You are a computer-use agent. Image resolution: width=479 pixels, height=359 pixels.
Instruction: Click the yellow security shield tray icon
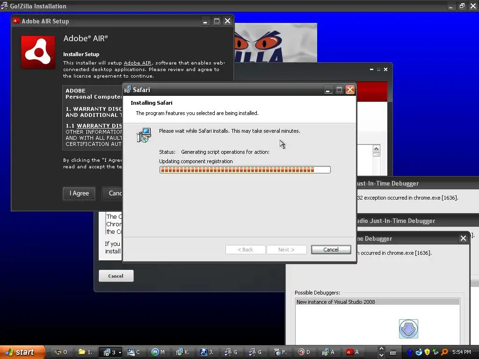point(427,352)
